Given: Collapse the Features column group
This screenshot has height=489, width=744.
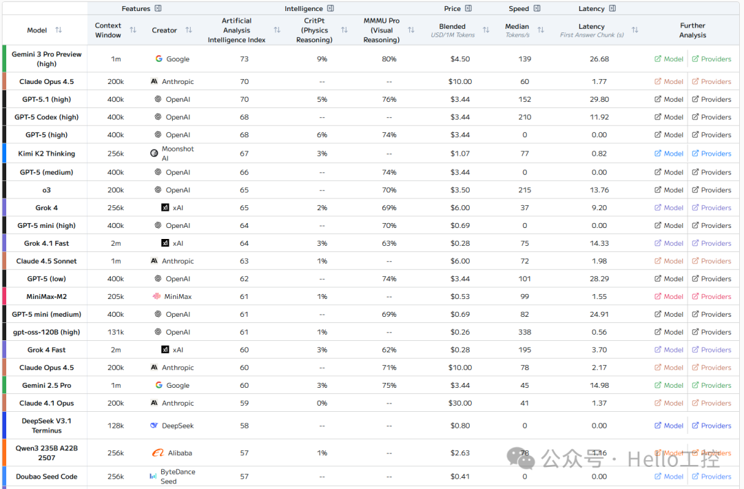Looking at the screenshot, I should [158, 8].
